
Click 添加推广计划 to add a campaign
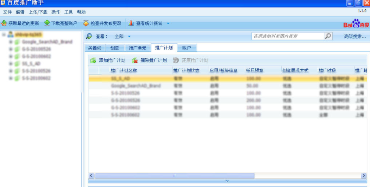click(108, 60)
